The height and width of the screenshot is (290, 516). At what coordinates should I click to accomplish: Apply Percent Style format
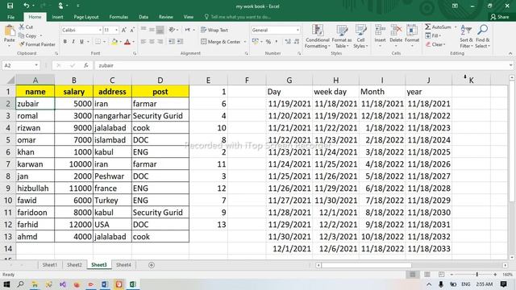click(268, 42)
